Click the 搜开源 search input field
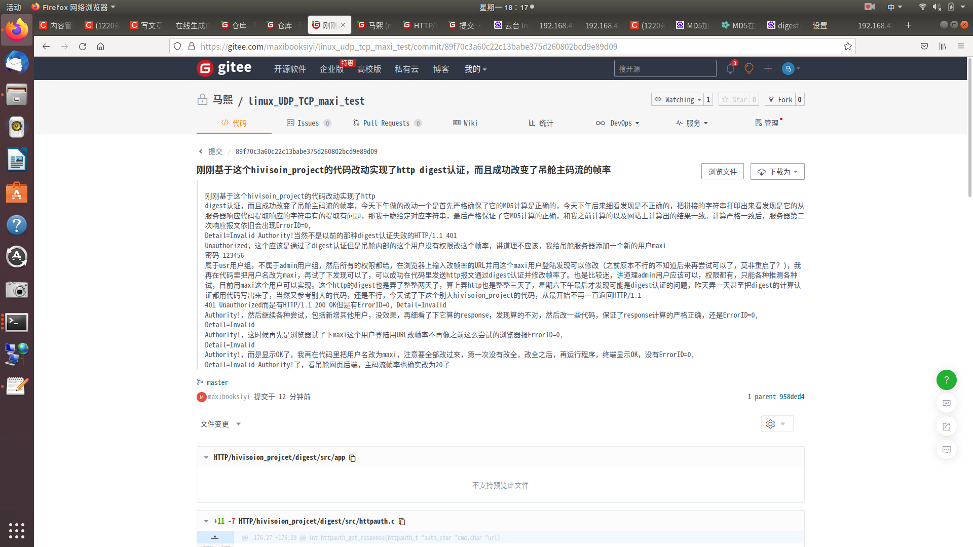The width and height of the screenshot is (973, 547). (664, 68)
